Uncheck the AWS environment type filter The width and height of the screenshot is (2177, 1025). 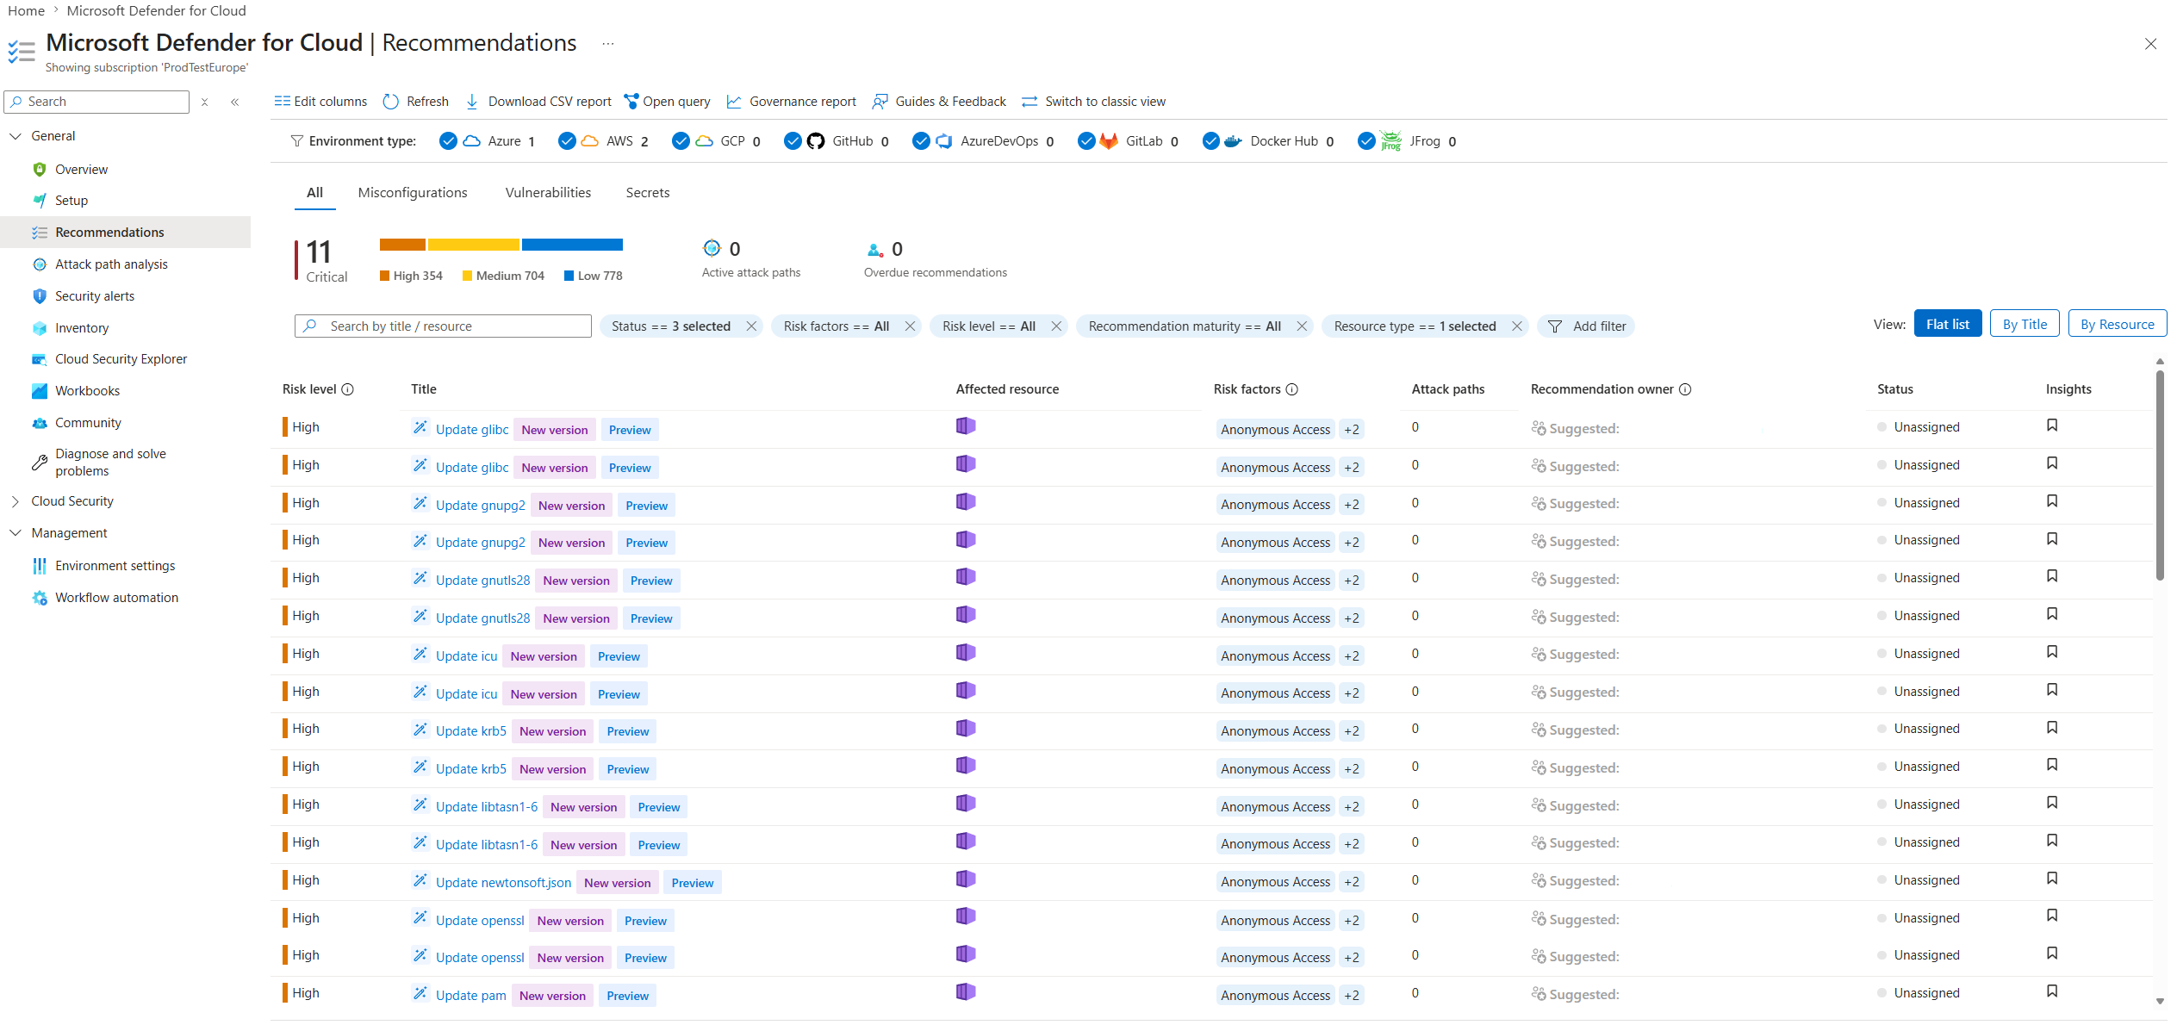point(567,141)
